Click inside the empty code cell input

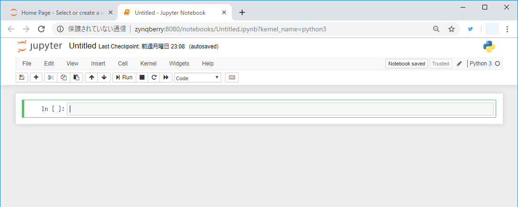tap(280, 109)
